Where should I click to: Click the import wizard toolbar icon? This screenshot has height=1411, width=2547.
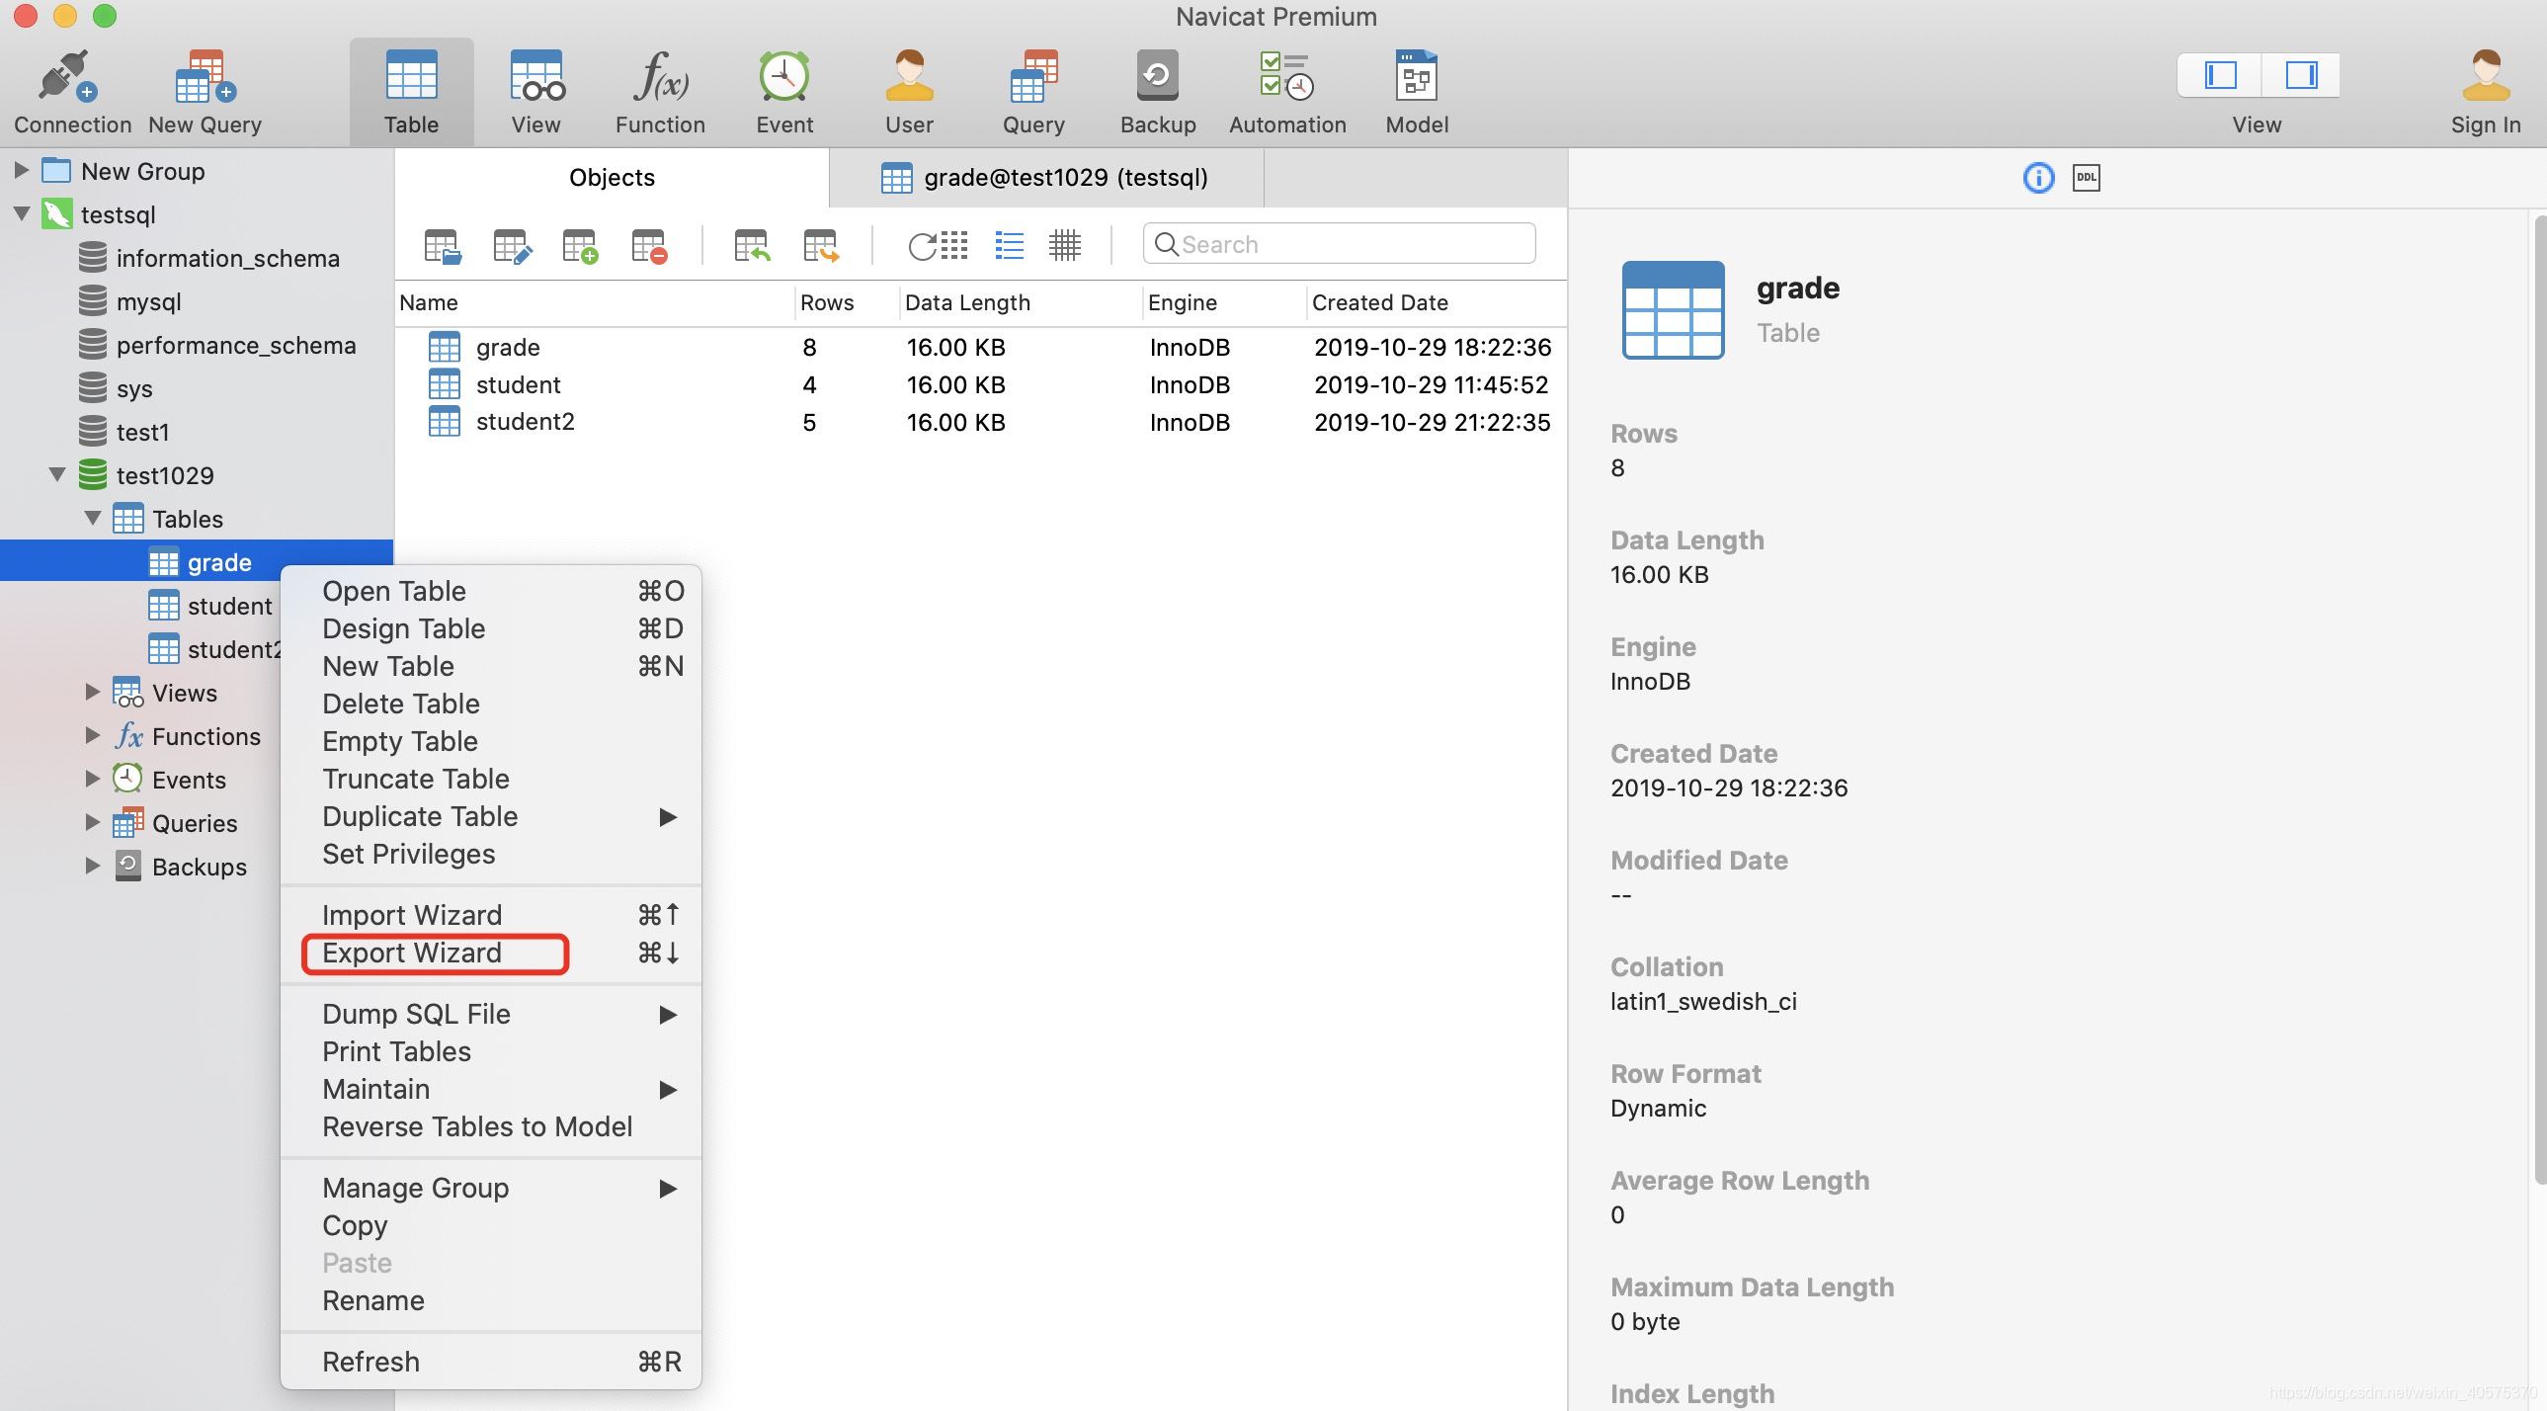point(752,245)
